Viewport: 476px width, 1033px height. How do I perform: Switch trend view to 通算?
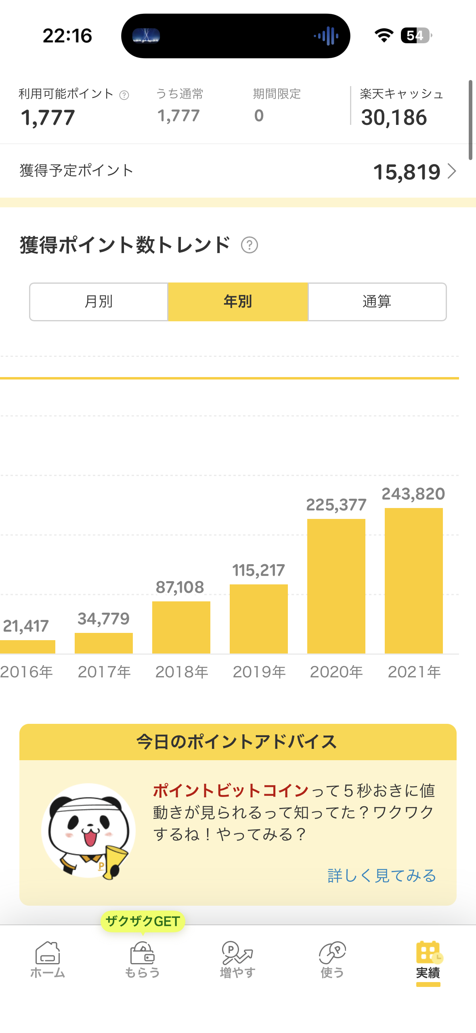(377, 301)
